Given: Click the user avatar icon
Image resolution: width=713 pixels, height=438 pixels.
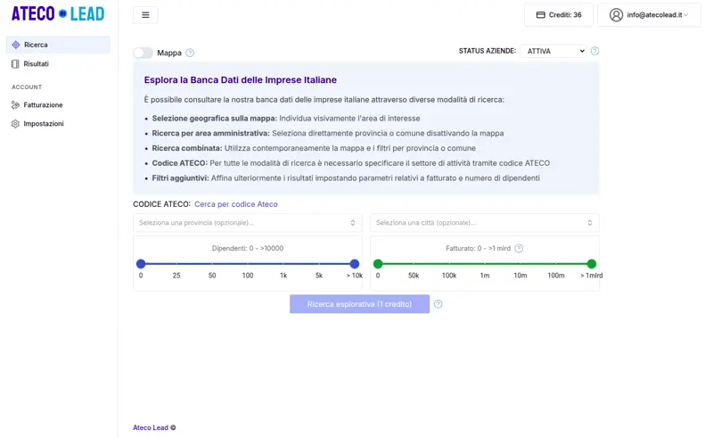Looking at the screenshot, I should (x=616, y=15).
